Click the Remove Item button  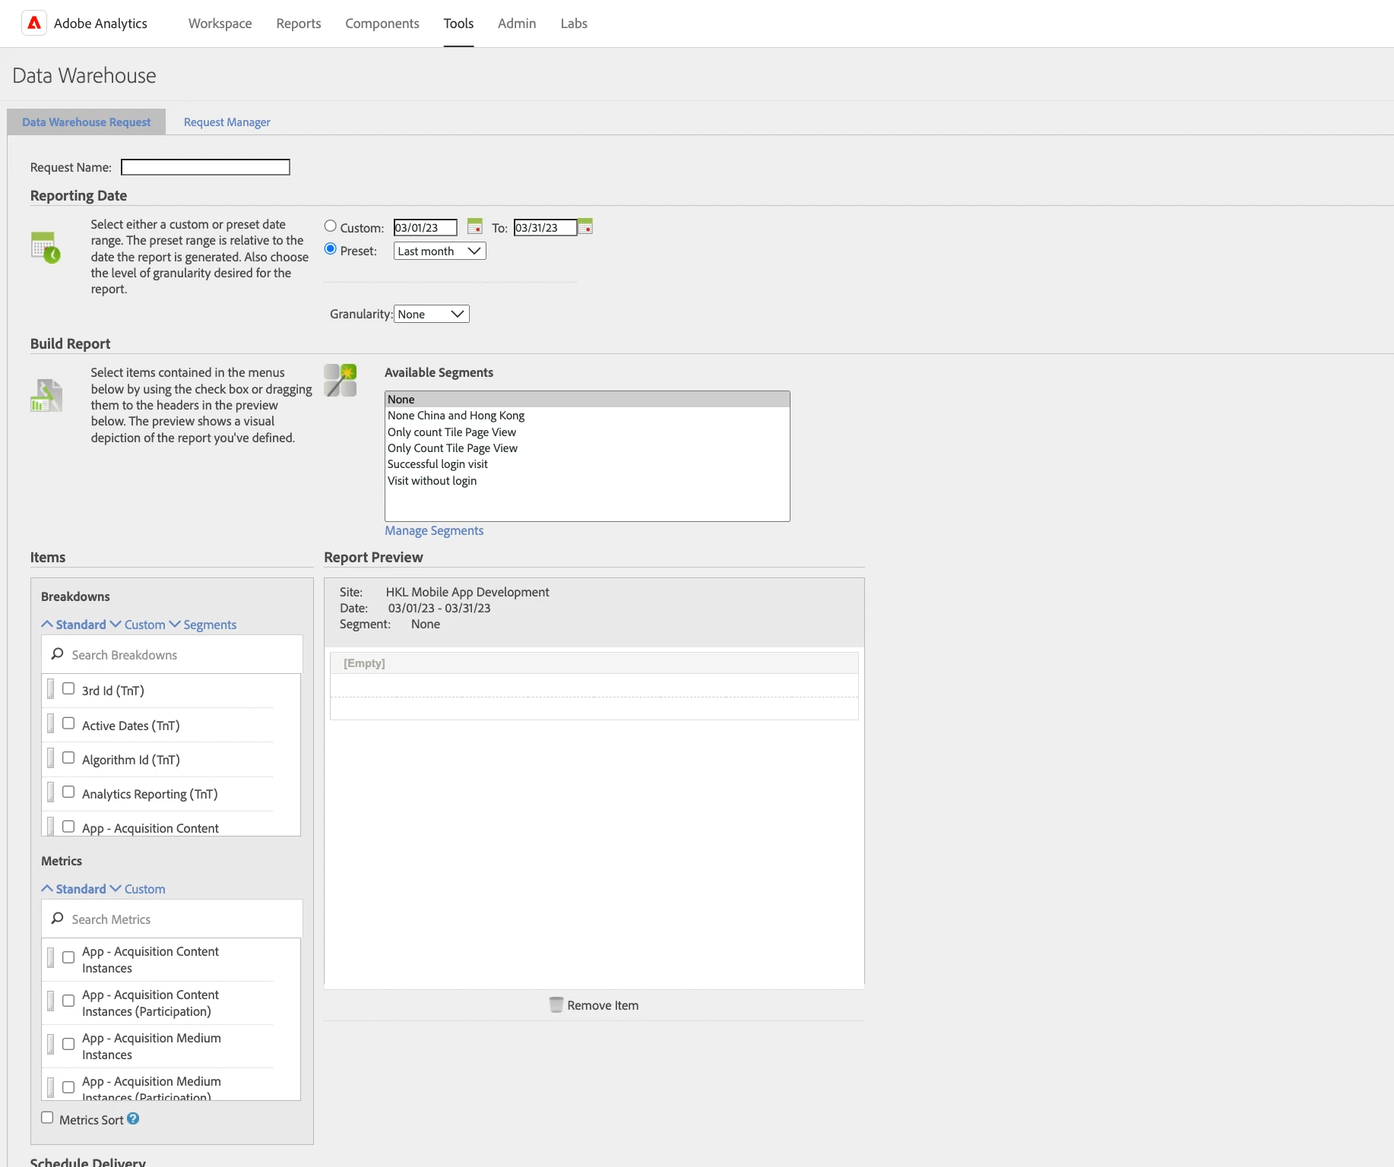click(594, 1005)
